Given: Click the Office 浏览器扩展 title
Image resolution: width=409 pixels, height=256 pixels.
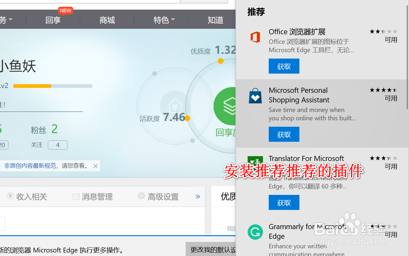Looking at the screenshot, I should coord(297,32).
